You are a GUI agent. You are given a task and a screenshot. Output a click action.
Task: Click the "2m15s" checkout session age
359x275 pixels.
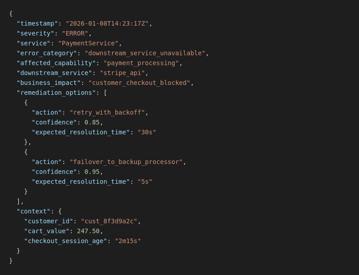(x=128, y=241)
